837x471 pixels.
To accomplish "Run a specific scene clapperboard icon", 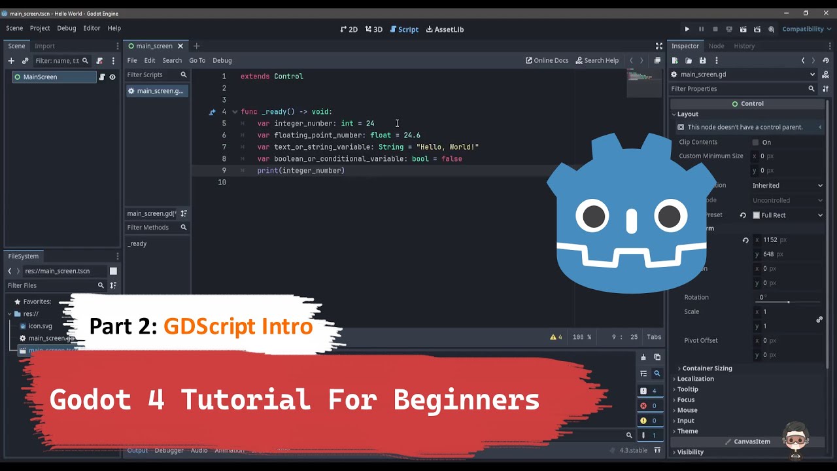I will (x=757, y=29).
